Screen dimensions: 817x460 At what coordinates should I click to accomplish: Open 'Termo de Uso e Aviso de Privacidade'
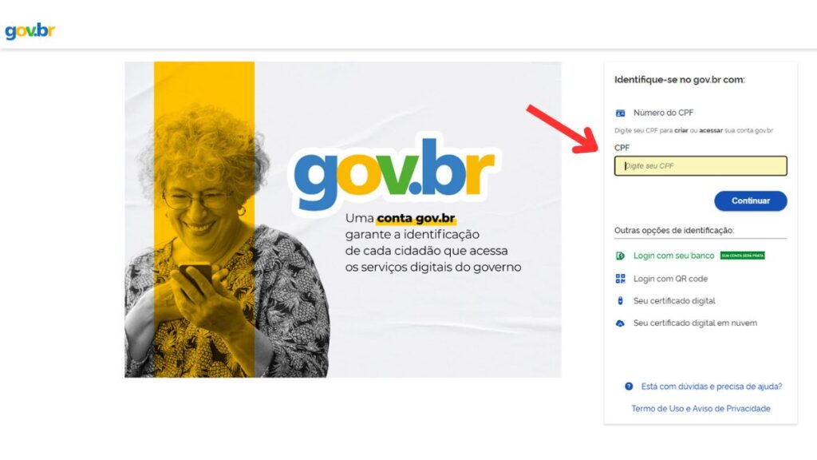(701, 408)
